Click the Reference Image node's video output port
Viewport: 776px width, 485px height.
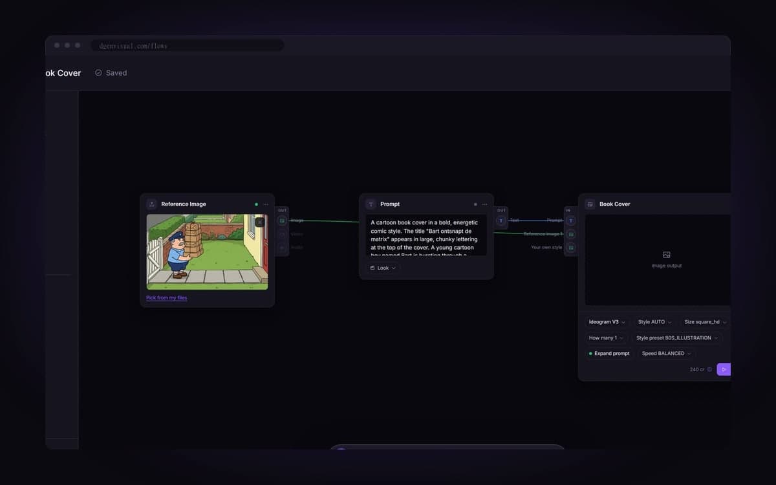(282, 234)
